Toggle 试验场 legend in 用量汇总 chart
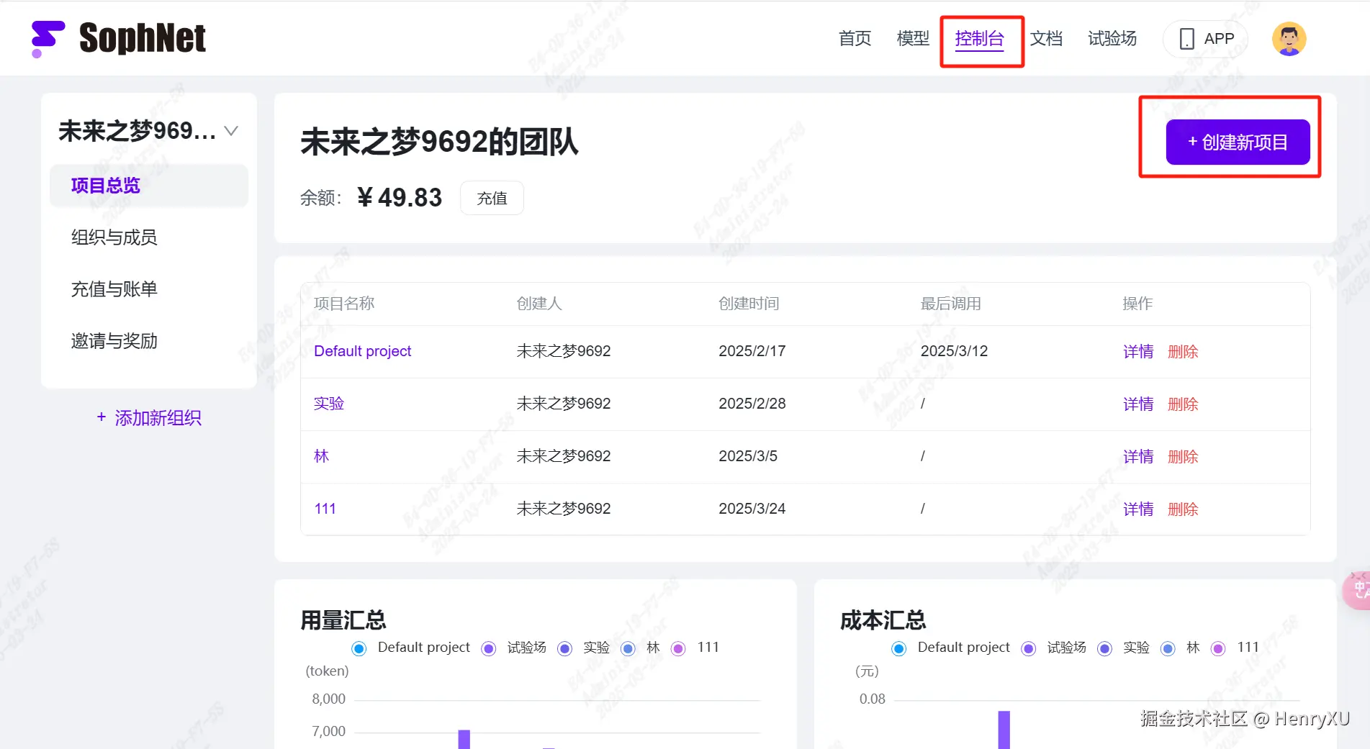The height and width of the screenshot is (749, 1370). click(x=514, y=648)
